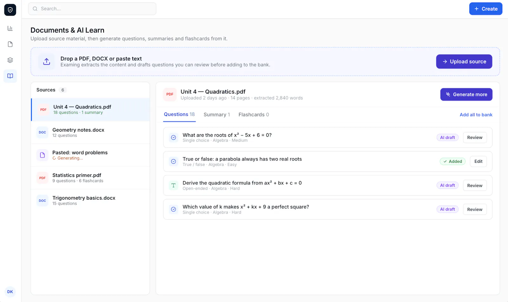Click the Upload source button
The image size is (508, 302).
464,62
